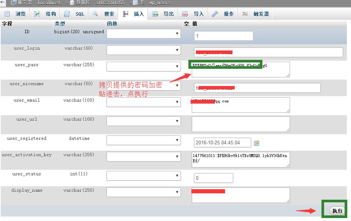Open function dropdown for user_activation_key
The image size is (351, 221).
point(144,157)
